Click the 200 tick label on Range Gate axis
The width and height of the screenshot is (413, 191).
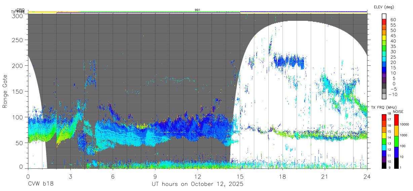click(x=18, y=66)
